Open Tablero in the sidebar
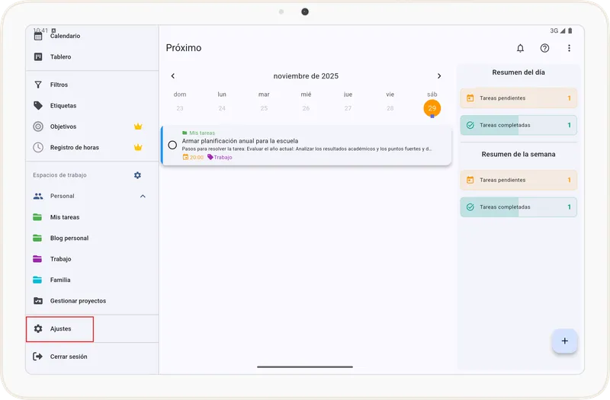 (60, 57)
